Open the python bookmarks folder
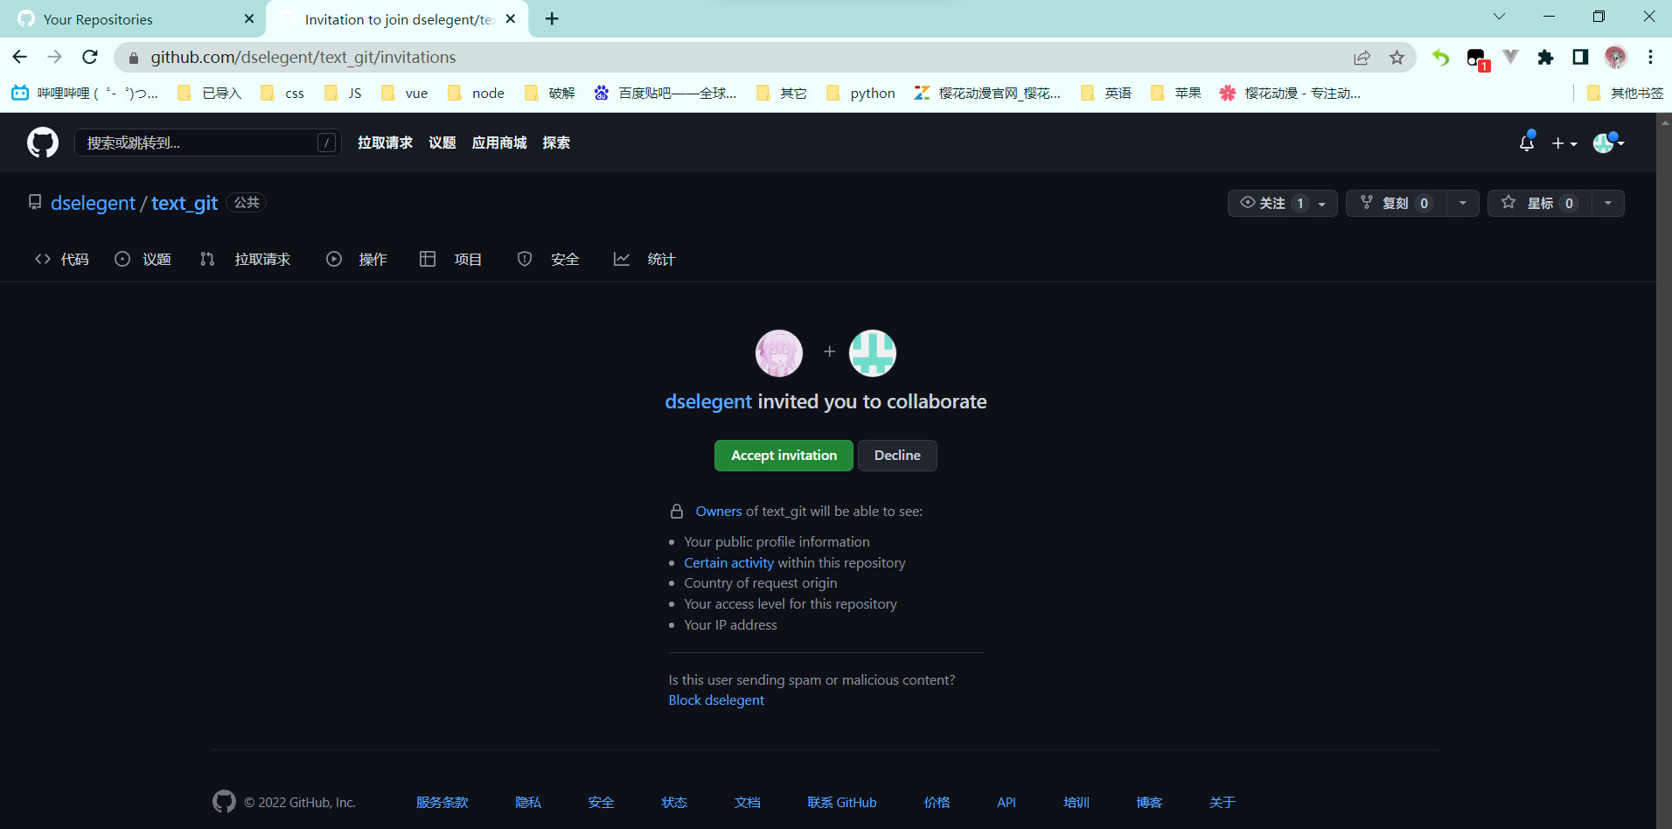 (861, 94)
